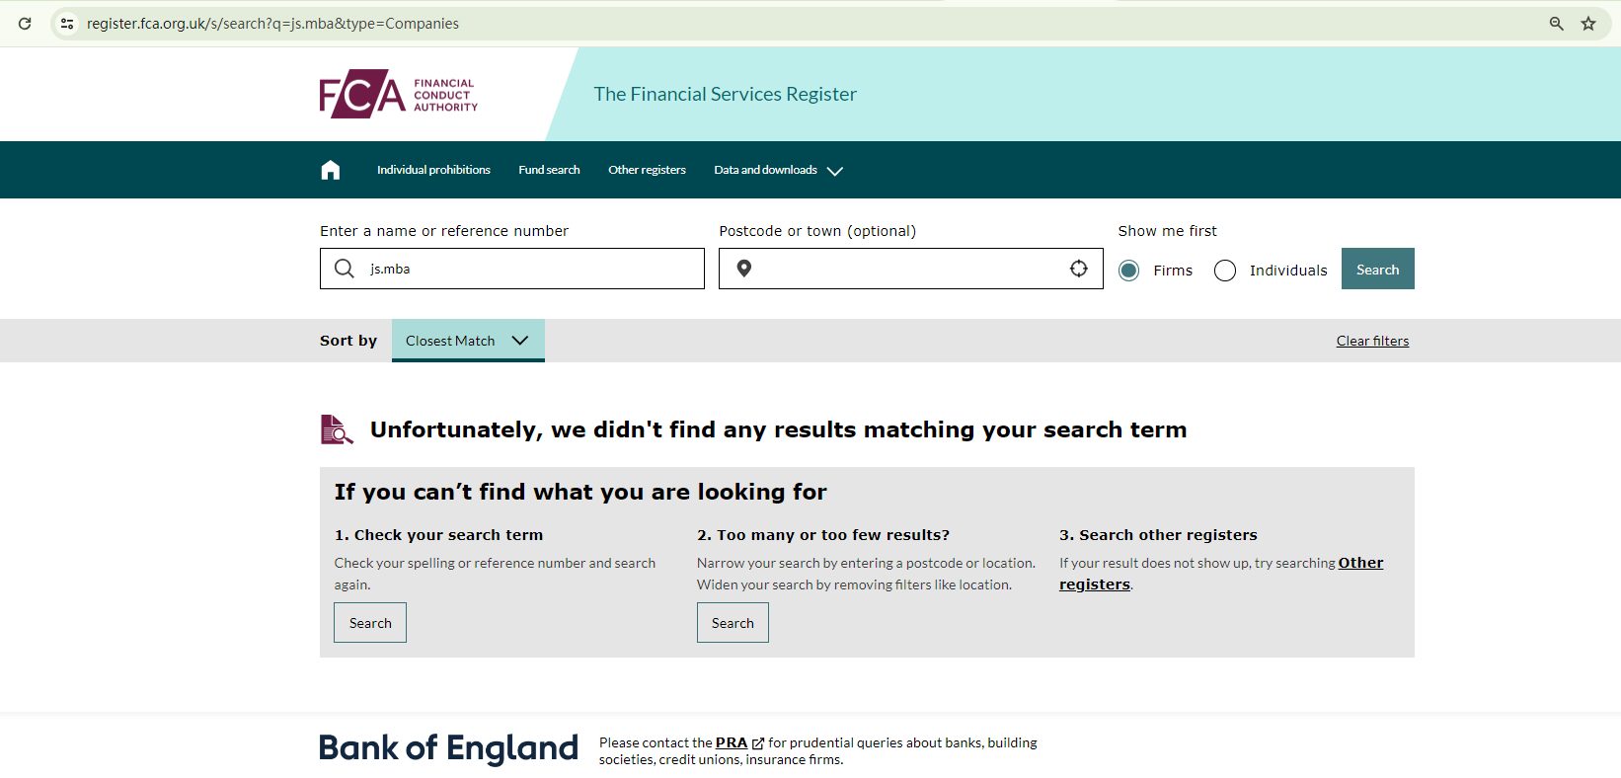
Task: Go to Fund search
Action: click(x=549, y=170)
